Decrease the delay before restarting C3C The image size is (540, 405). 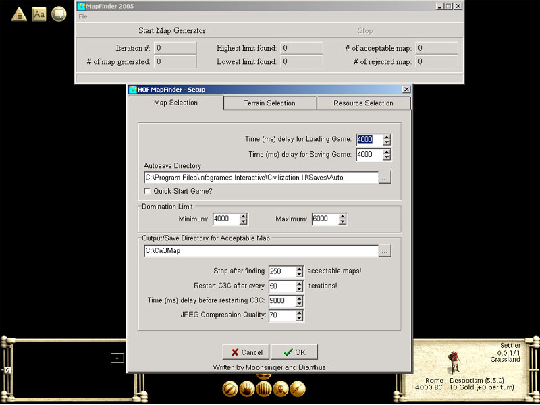[x=299, y=304]
